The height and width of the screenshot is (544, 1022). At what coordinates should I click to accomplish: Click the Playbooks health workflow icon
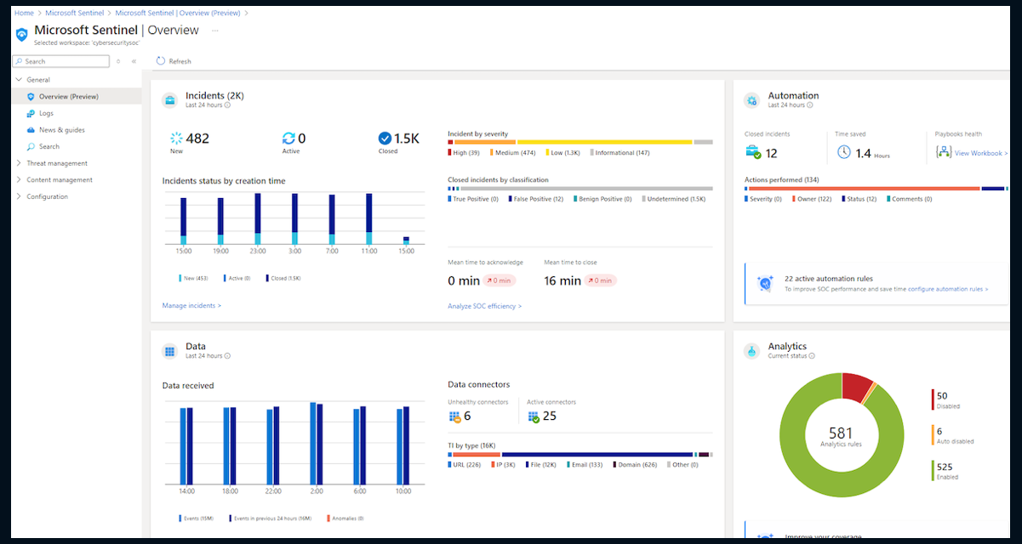943,152
